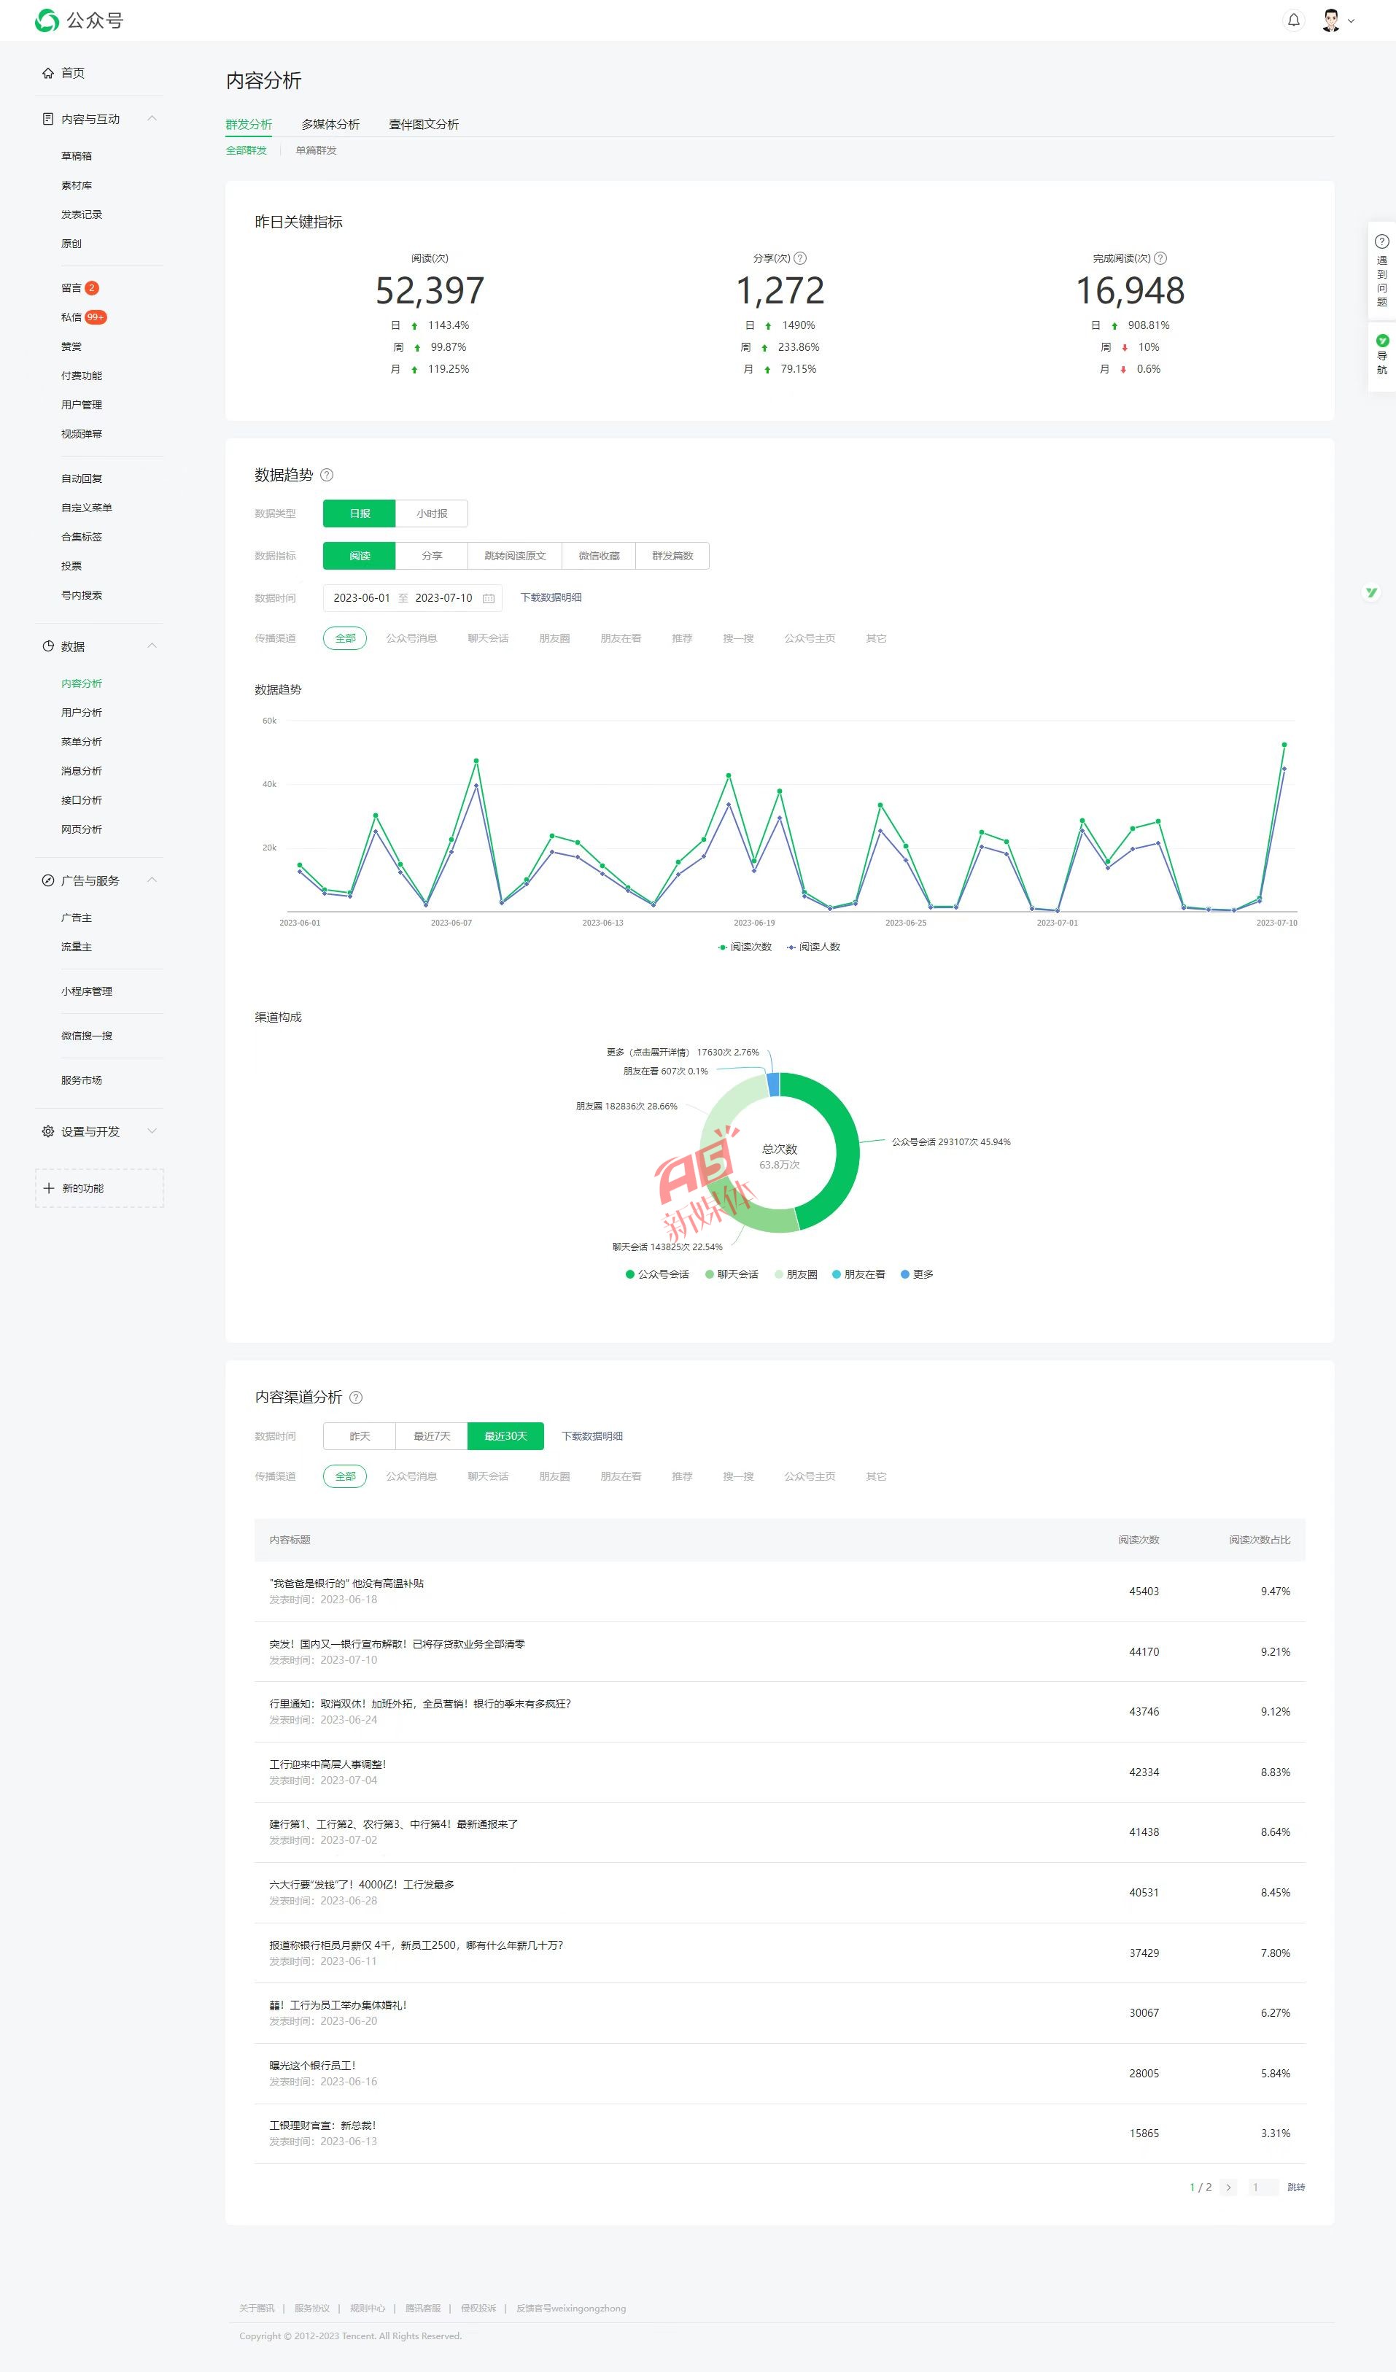This screenshot has width=1396, height=2372.
Task: Select the 分享 data metric
Action: tap(431, 557)
